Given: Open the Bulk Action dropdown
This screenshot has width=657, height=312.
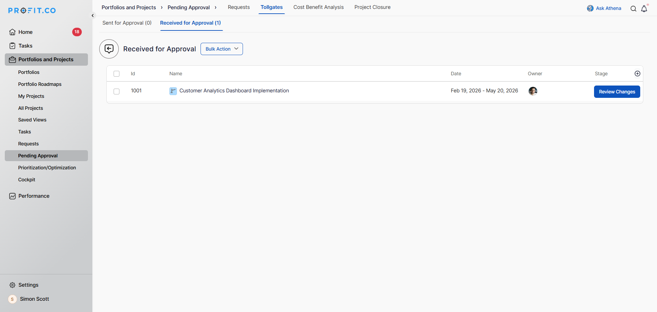Looking at the screenshot, I should click(221, 49).
